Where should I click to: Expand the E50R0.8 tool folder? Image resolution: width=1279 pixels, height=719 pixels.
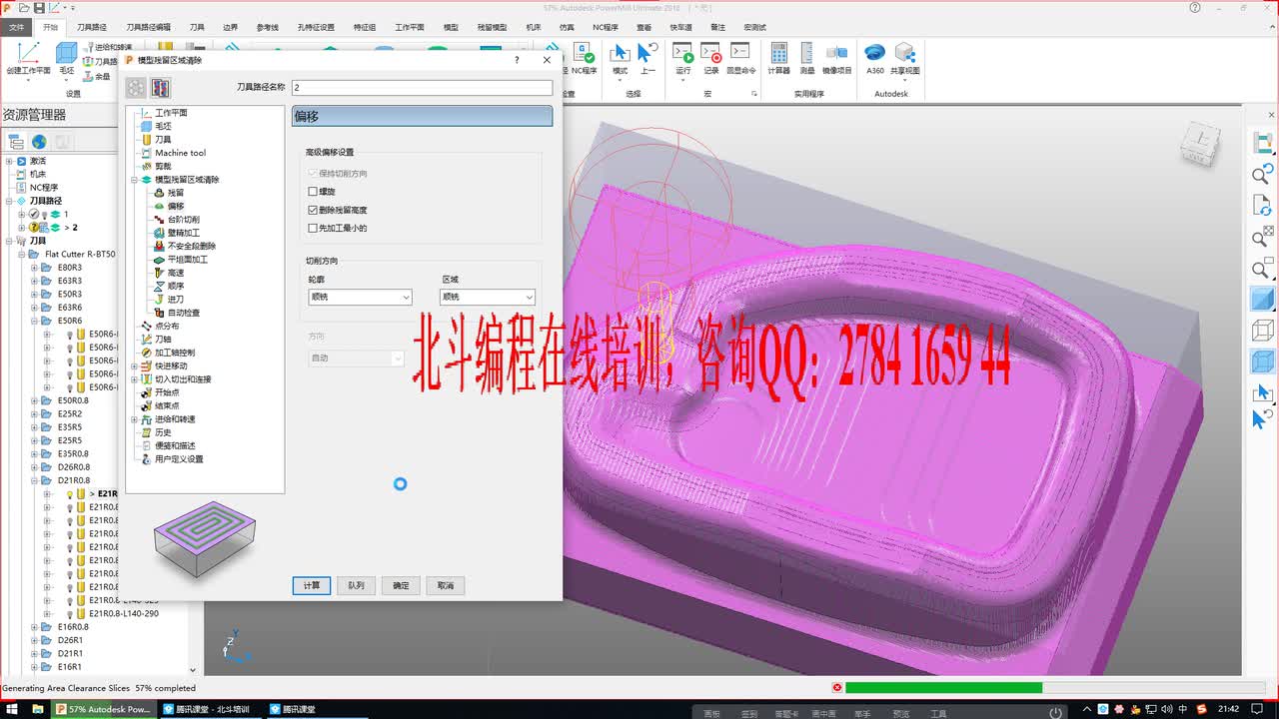coord(34,400)
